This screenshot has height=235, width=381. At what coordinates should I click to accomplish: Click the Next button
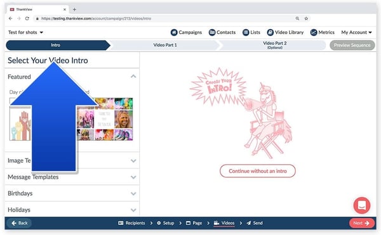[361, 223]
